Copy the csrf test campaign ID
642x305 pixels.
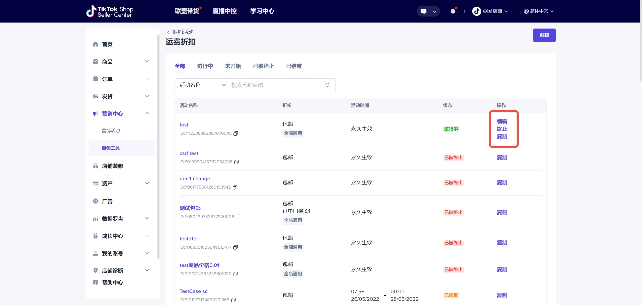click(x=236, y=162)
